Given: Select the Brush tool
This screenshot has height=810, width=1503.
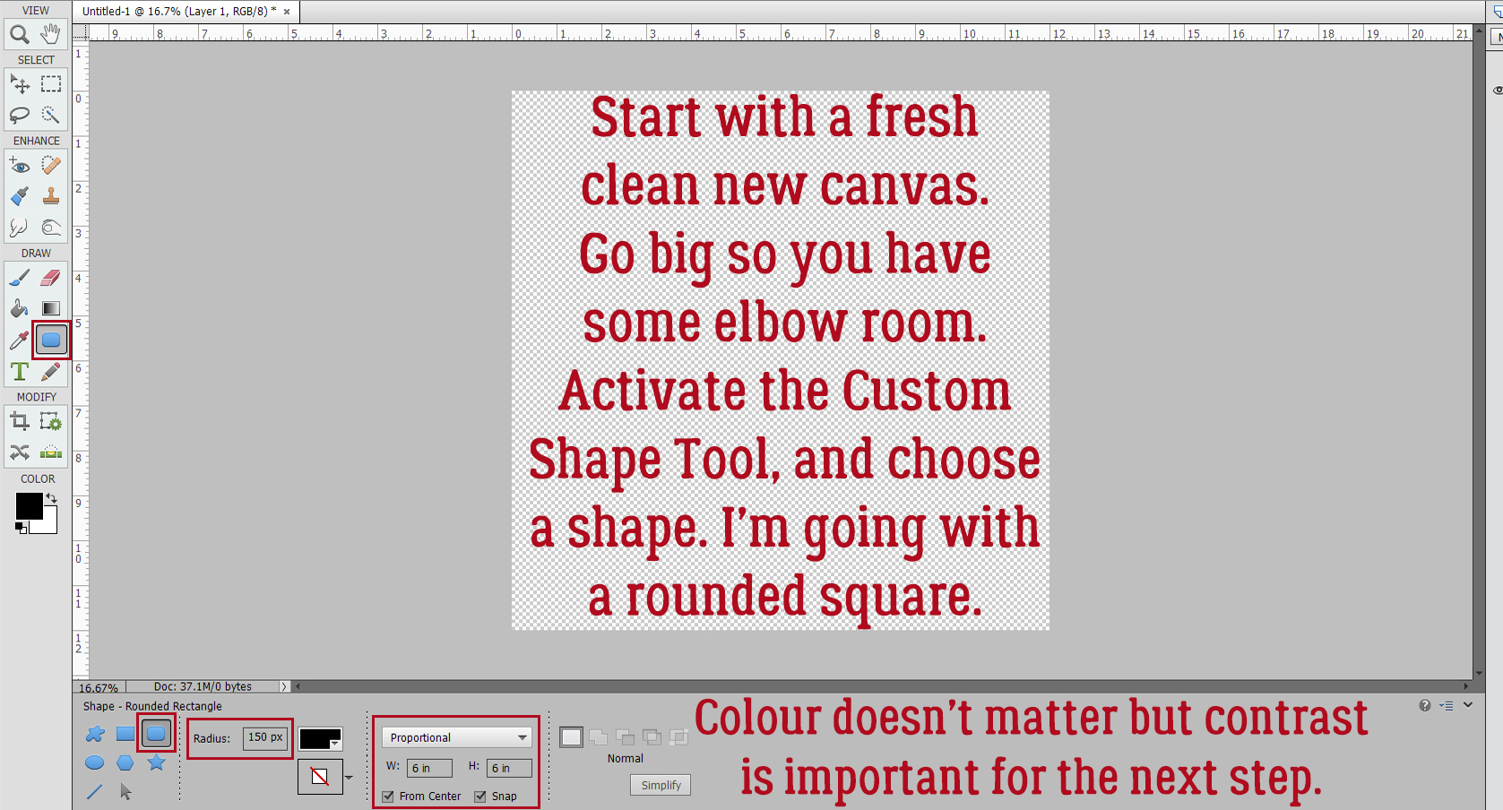Looking at the screenshot, I should click(20, 278).
